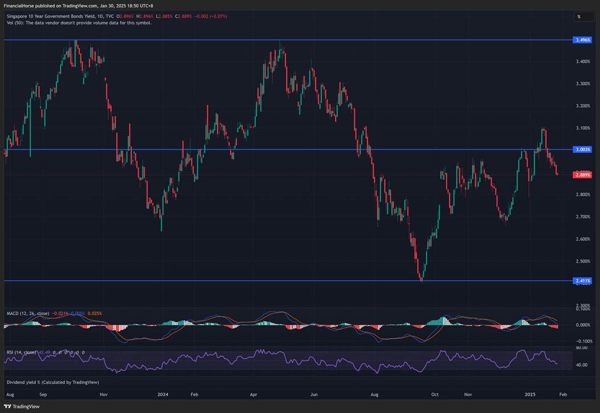This screenshot has width=600, height=413.
Task: Click the Dividend yield % indicator label
Action: [x=53, y=382]
